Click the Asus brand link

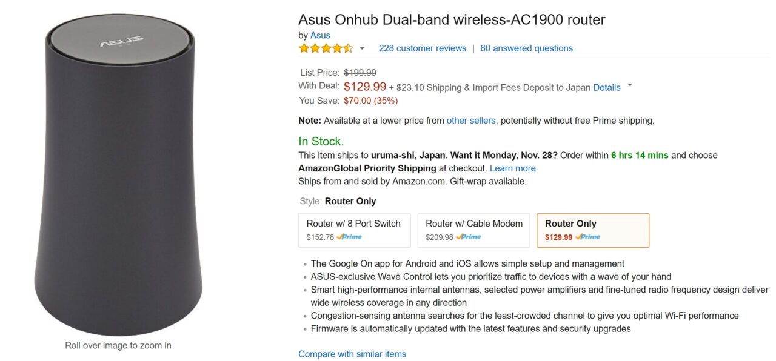click(320, 35)
